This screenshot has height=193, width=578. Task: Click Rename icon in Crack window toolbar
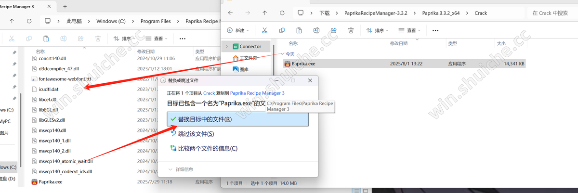pos(316,30)
